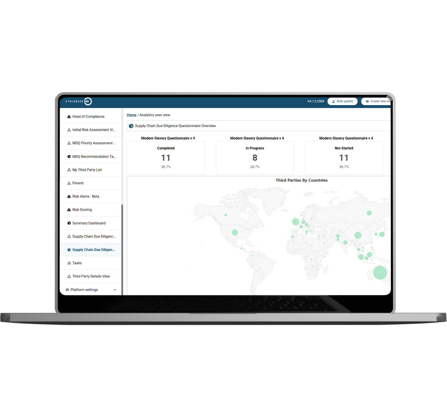Open the Home breadcrumb link
Viewport: 447px width, 409px height.
(x=132, y=115)
